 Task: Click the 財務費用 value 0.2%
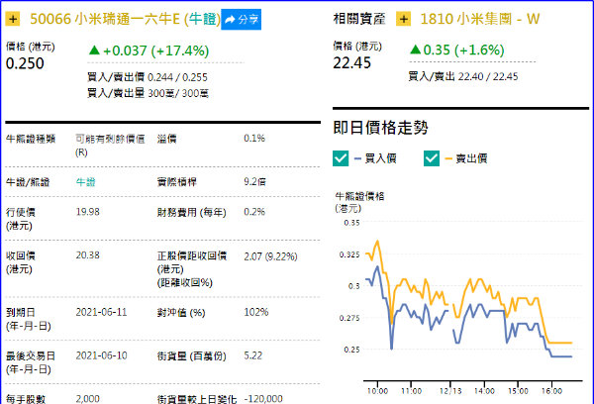coord(254,212)
